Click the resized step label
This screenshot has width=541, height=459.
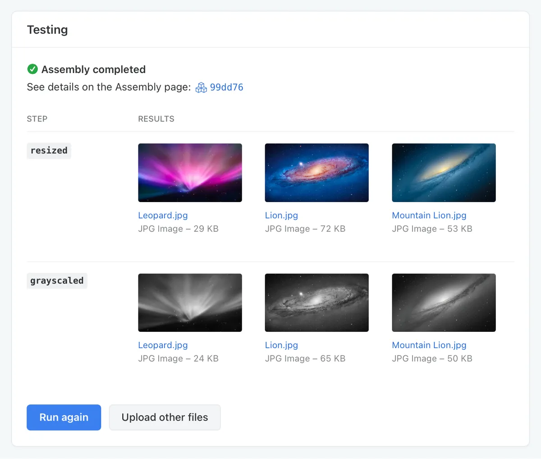point(49,151)
